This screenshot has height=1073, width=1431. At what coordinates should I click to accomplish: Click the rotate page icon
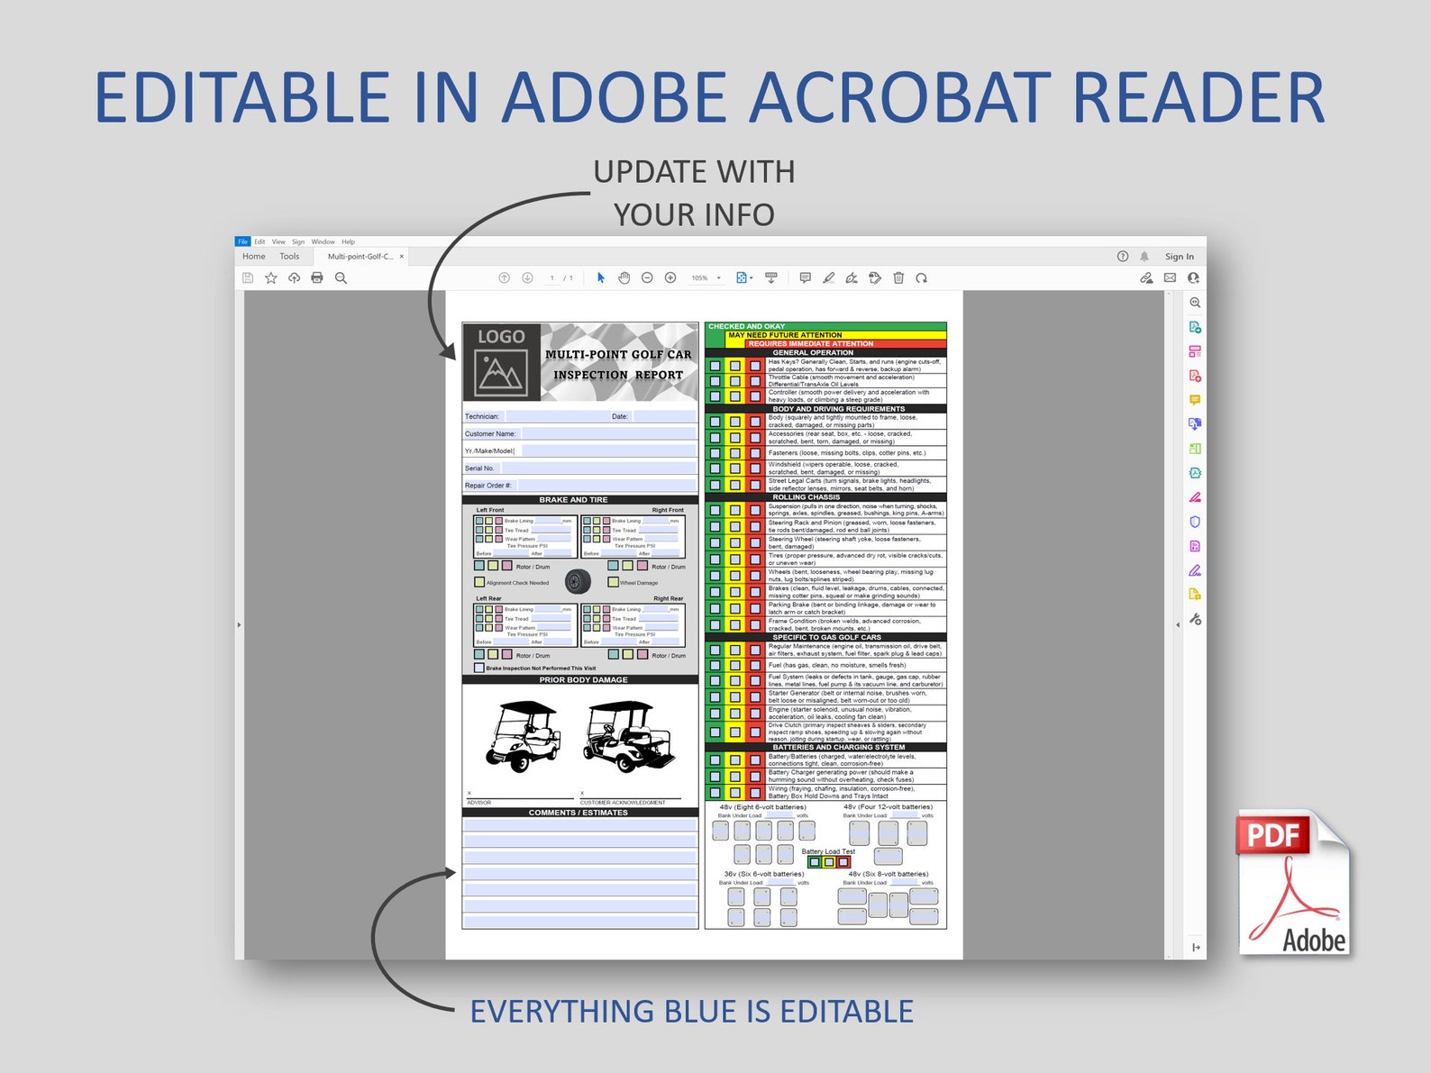(922, 278)
